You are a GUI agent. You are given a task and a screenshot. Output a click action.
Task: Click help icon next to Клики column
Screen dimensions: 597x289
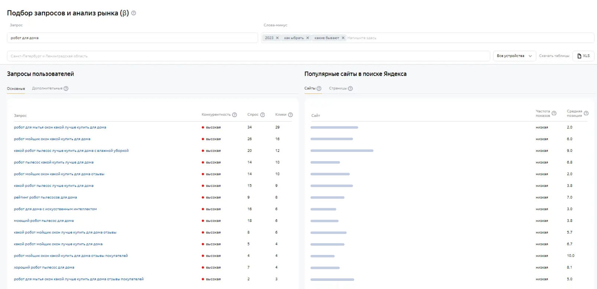coord(290,115)
